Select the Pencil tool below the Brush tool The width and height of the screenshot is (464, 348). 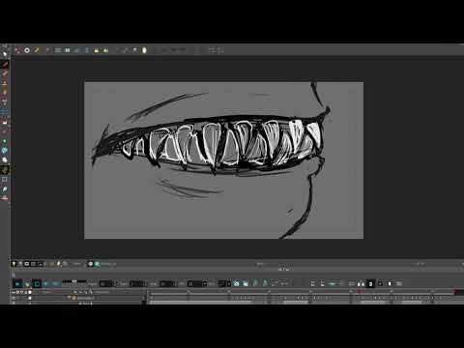coord(5,73)
